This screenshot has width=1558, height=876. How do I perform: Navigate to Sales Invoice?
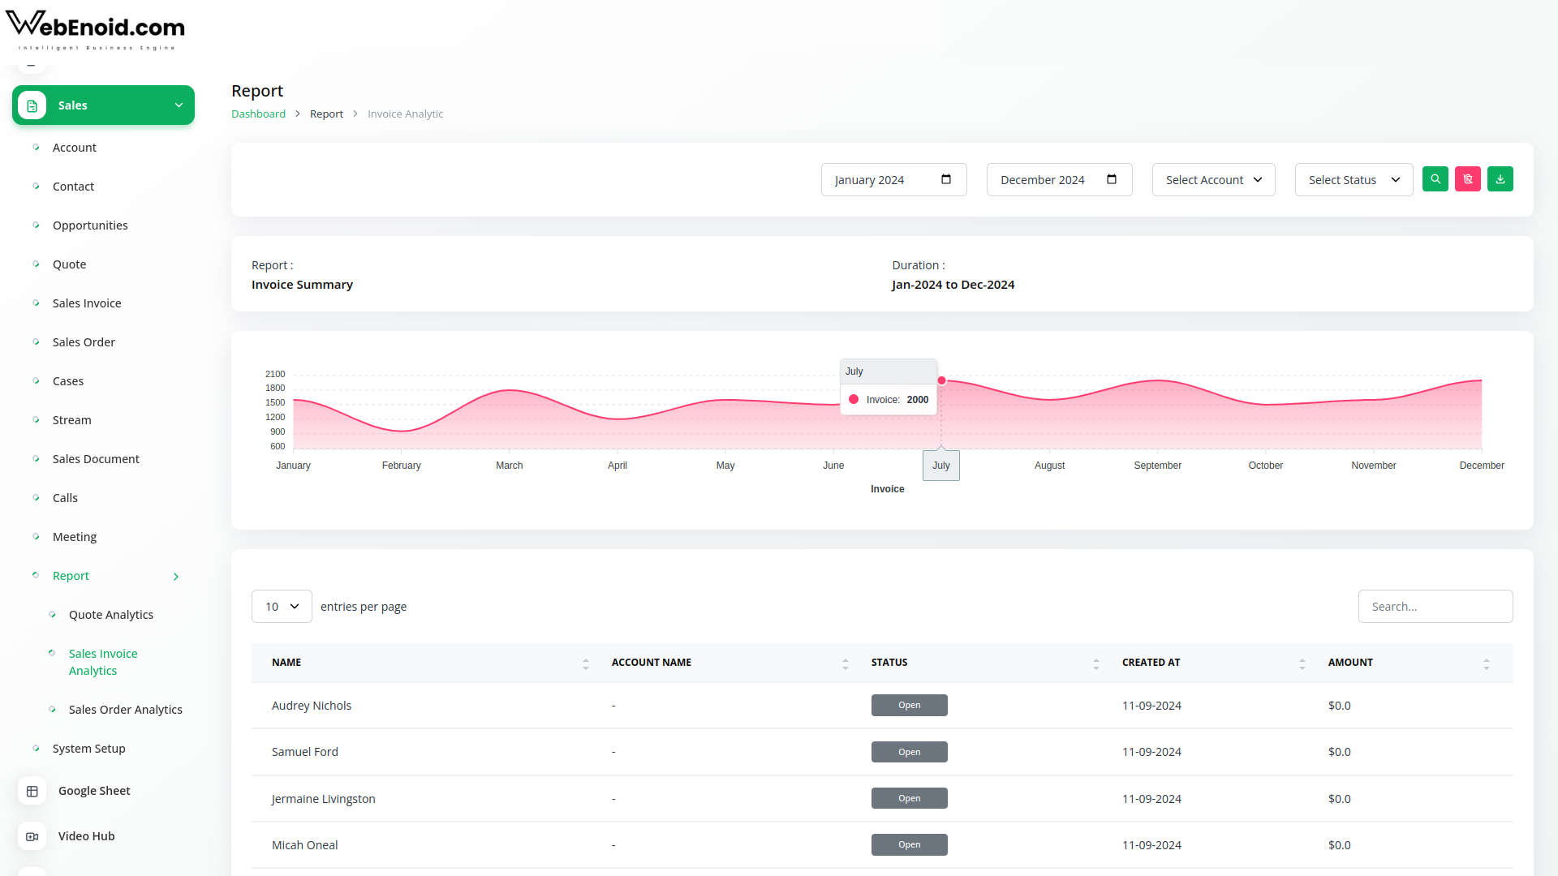point(87,303)
